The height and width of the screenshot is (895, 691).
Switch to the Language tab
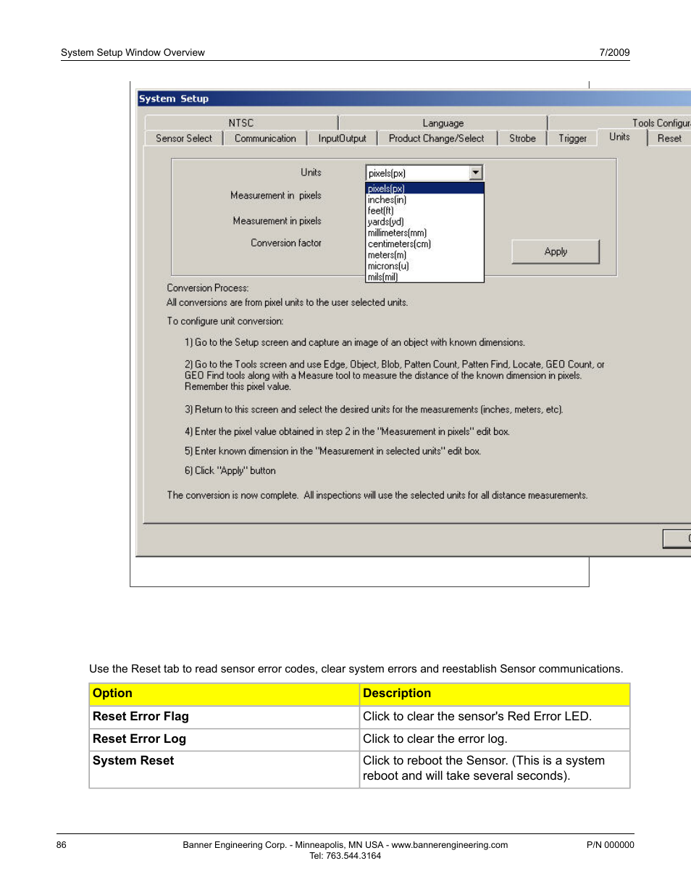click(x=443, y=122)
